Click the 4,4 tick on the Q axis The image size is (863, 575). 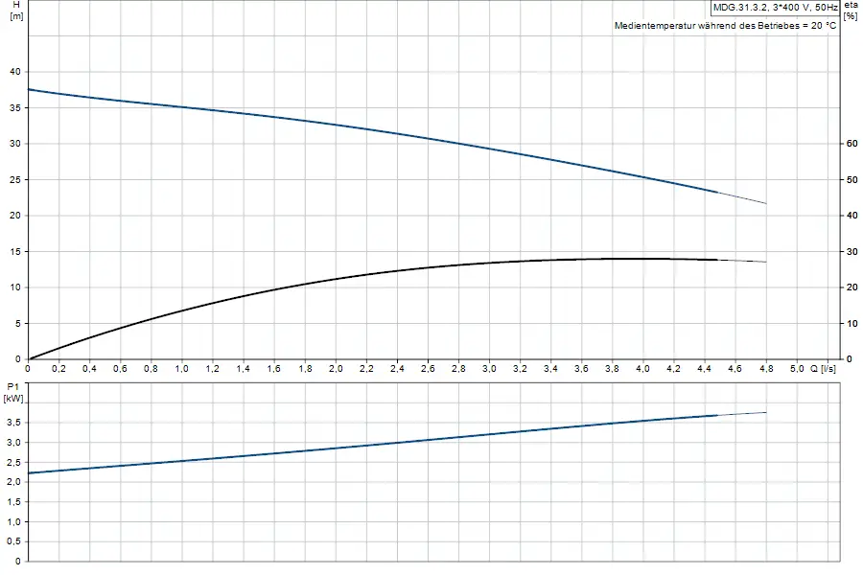(705, 369)
